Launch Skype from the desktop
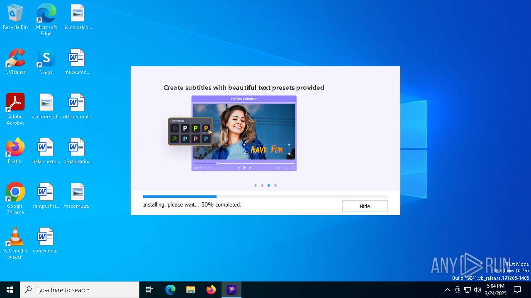Image resolution: width=531 pixels, height=298 pixels. tap(46, 62)
